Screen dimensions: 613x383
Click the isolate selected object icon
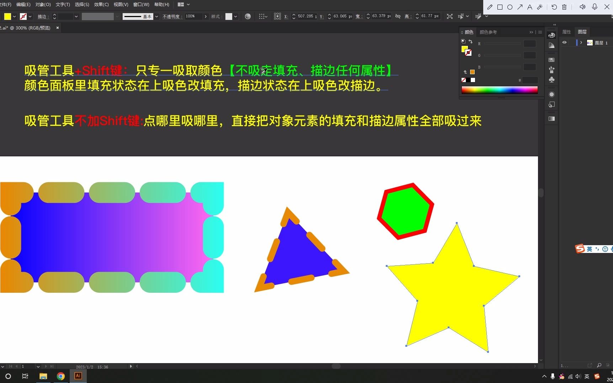[450, 16]
